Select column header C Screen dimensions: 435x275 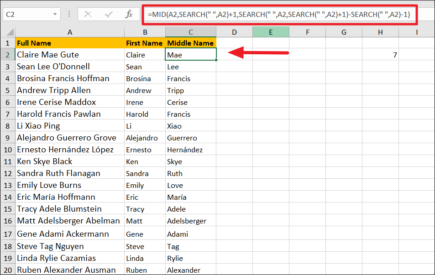[190, 32]
